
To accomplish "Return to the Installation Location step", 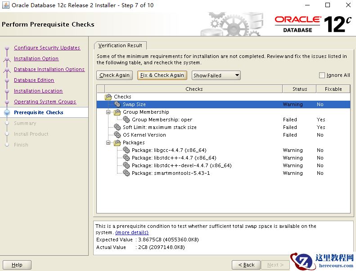I will tap(38, 91).
